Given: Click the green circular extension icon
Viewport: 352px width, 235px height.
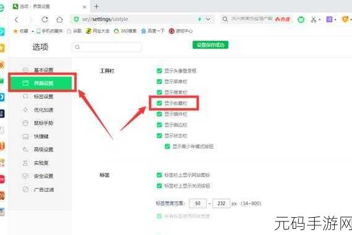Looking at the screenshot, I should click(301, 20).
